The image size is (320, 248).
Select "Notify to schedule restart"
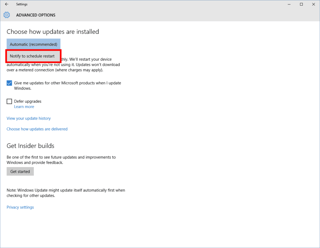pyautogui.click(x=33, y=56)
